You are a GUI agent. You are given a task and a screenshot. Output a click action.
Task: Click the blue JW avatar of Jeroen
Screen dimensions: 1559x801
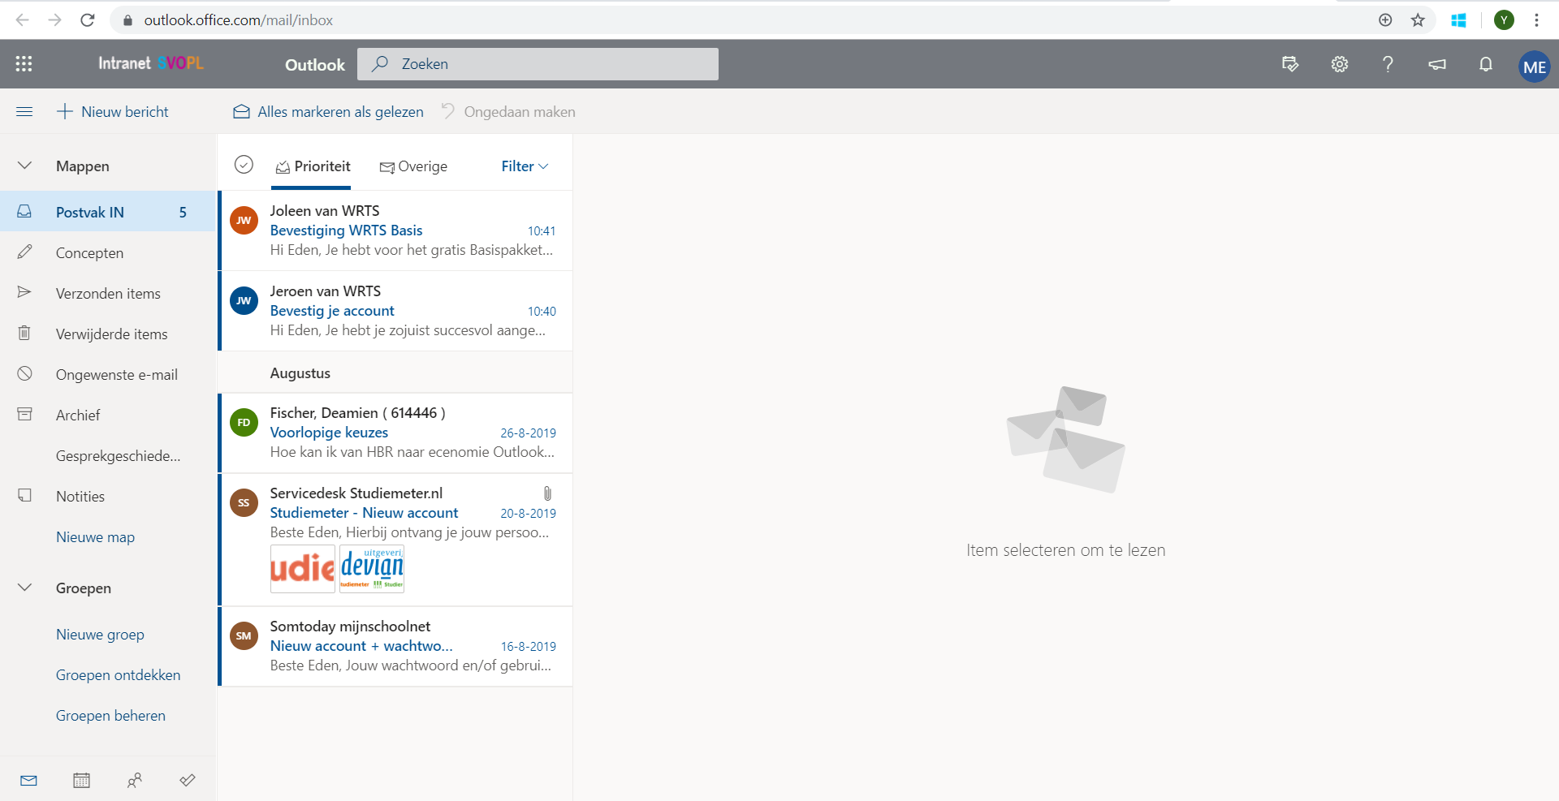(x=244, y=300)
